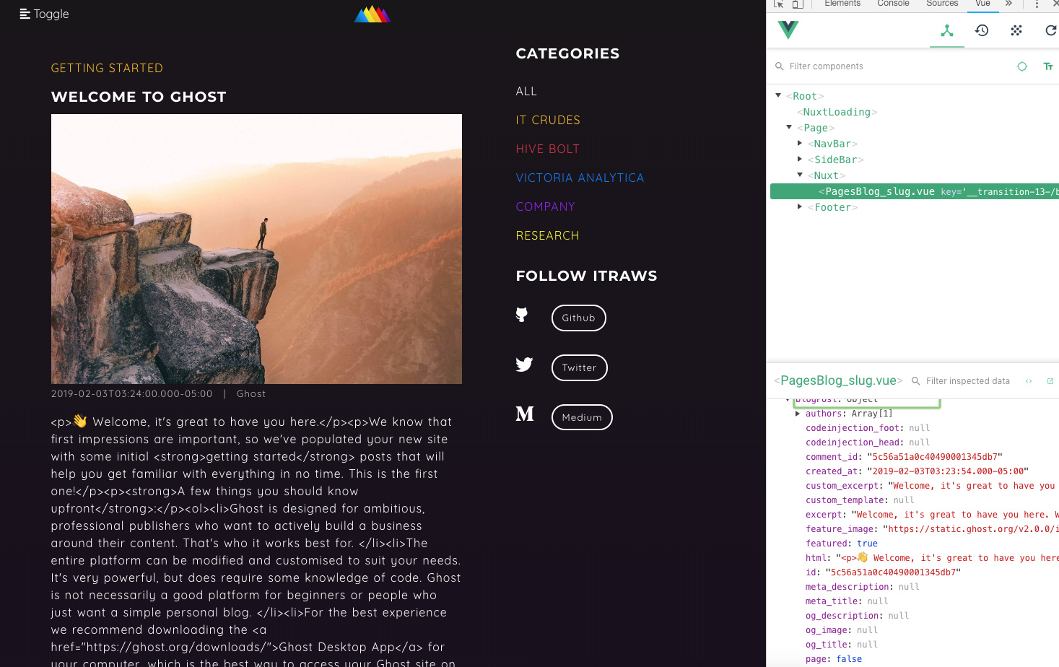This screenshot has width=1059, height=667.
Task: Open the Vuex history tab icon
Action: coord(982,30)
